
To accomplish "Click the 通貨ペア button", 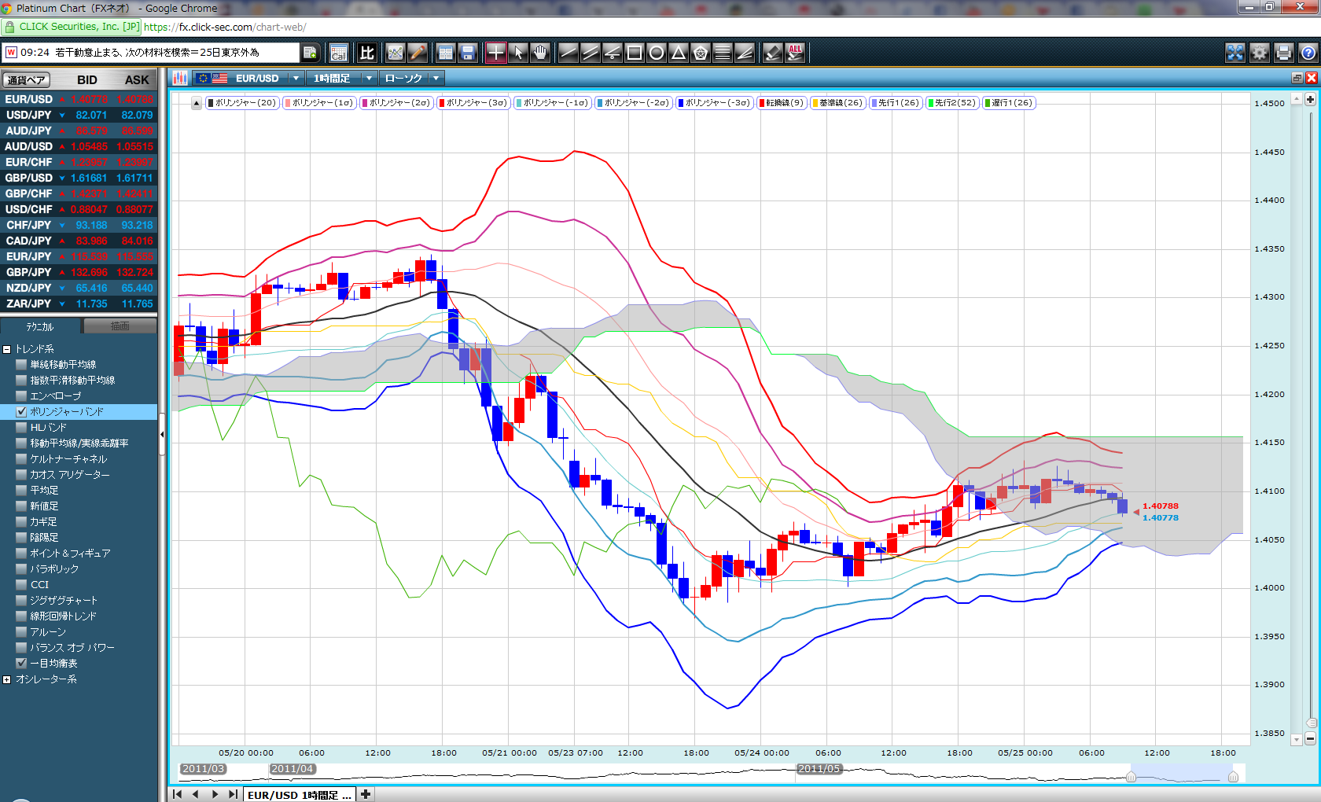I will tap(26, 80).
